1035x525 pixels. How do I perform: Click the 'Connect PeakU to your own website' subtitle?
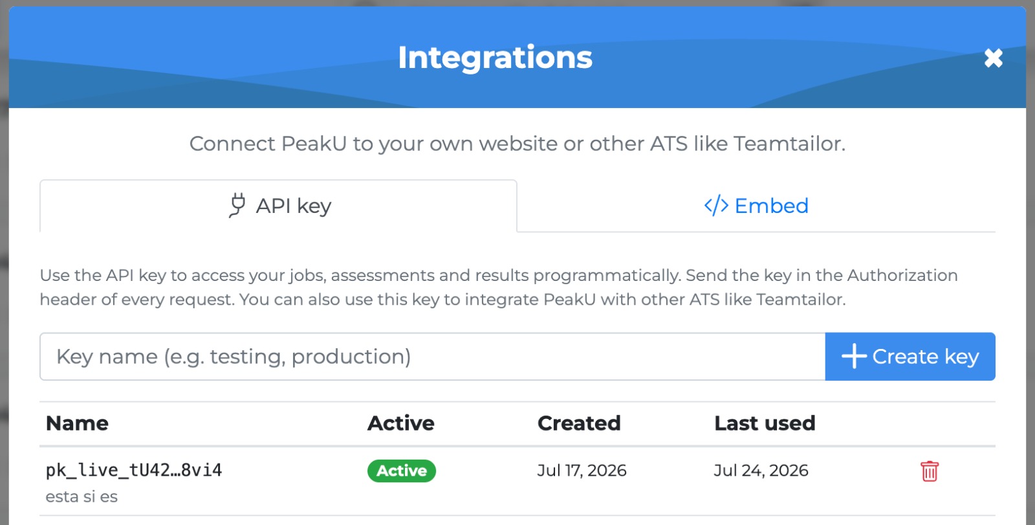[x=517, y=144]
